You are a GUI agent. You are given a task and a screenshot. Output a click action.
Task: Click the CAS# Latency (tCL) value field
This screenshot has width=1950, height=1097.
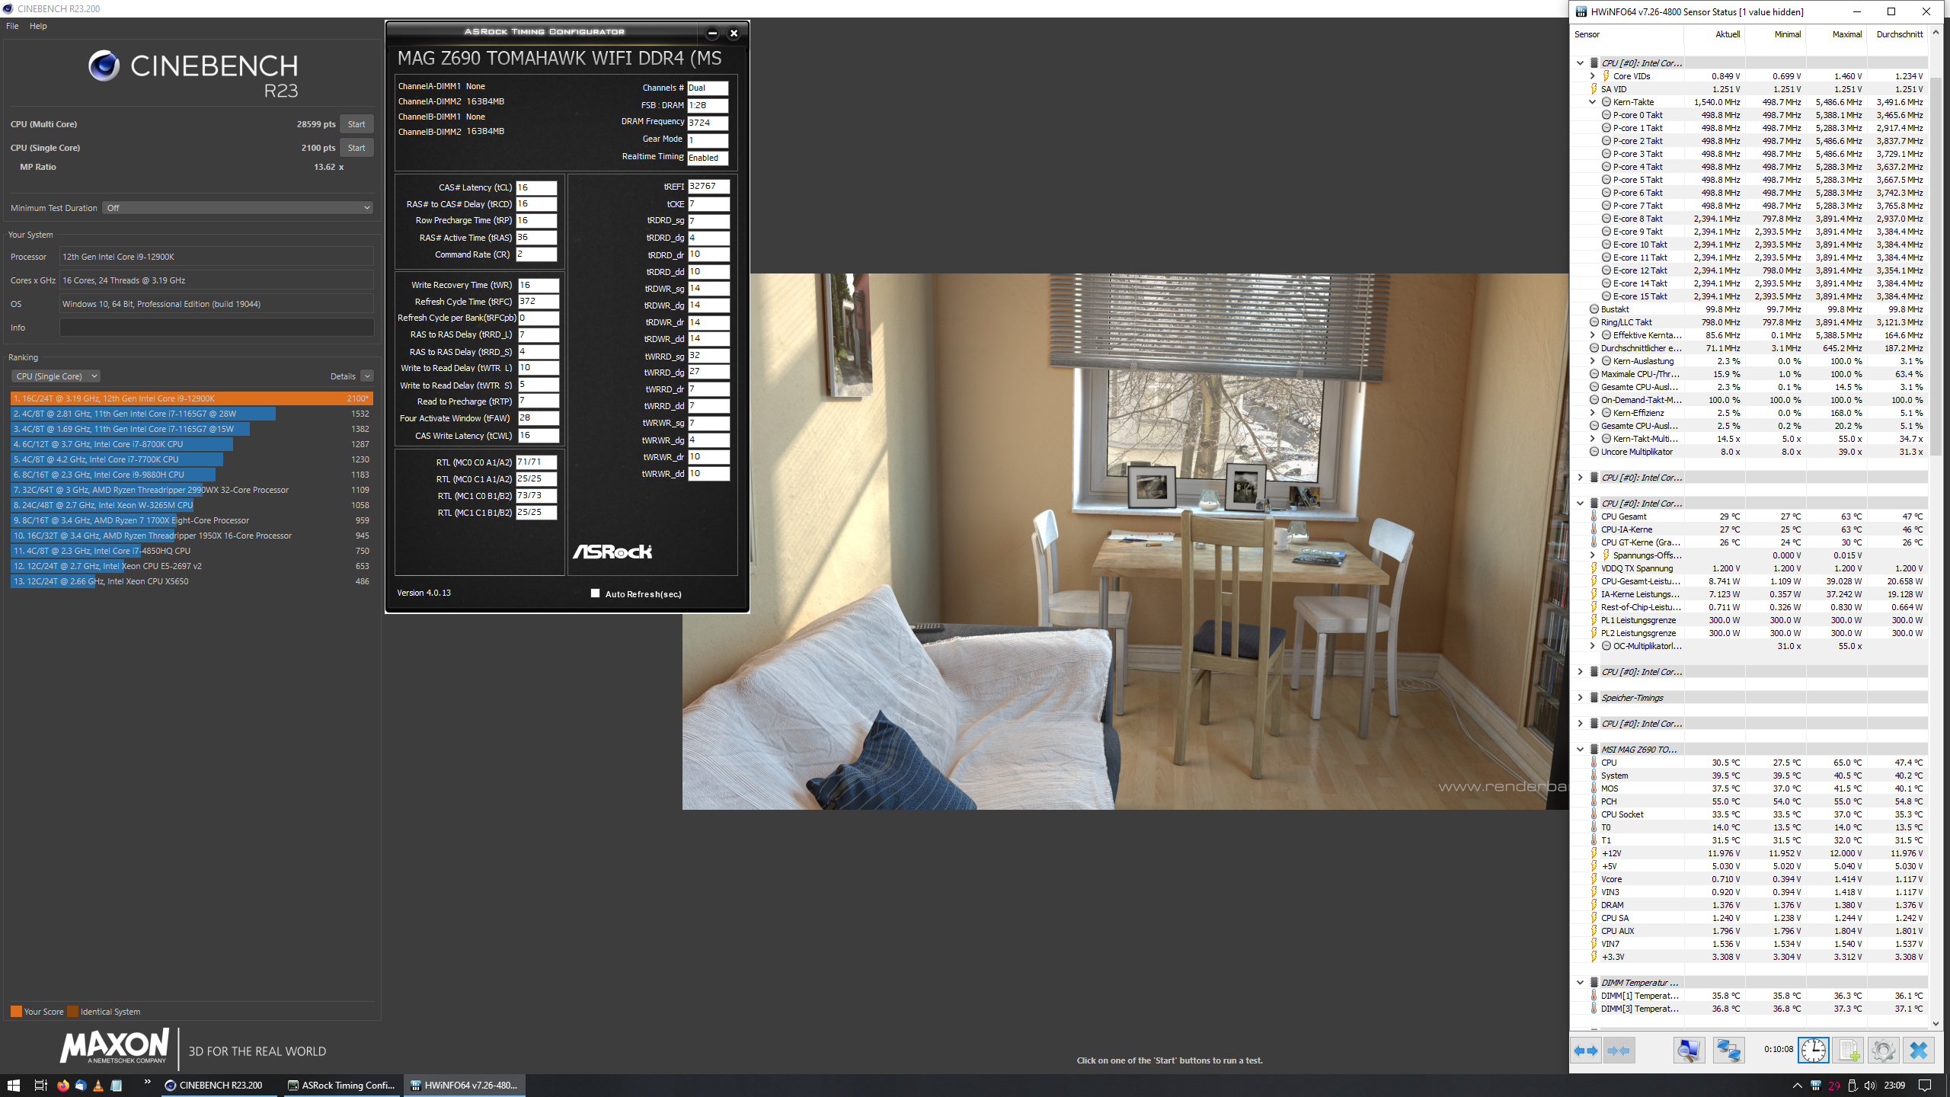[536, 187]
